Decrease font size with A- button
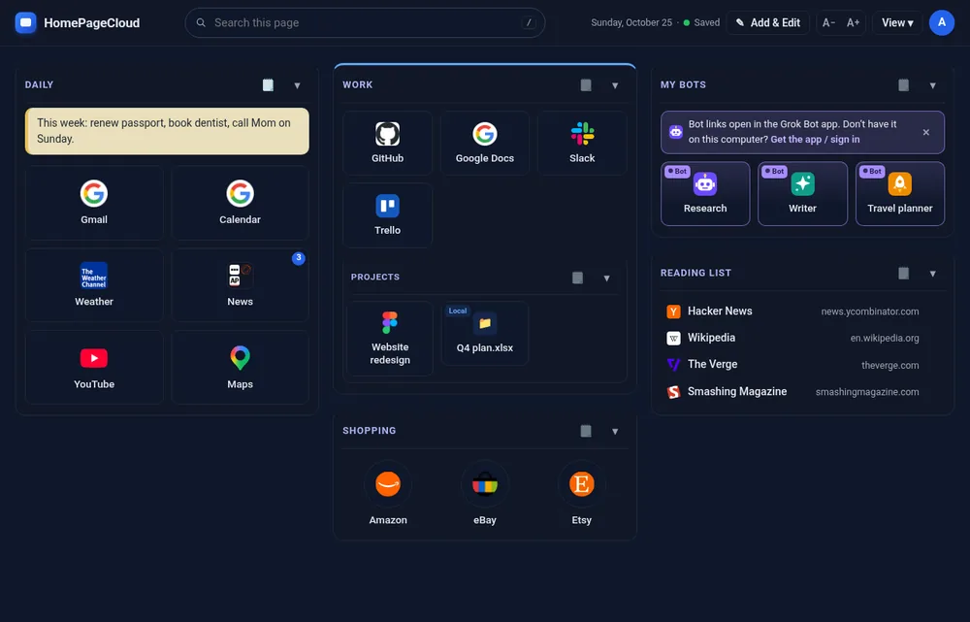 (x=829, y=23)
